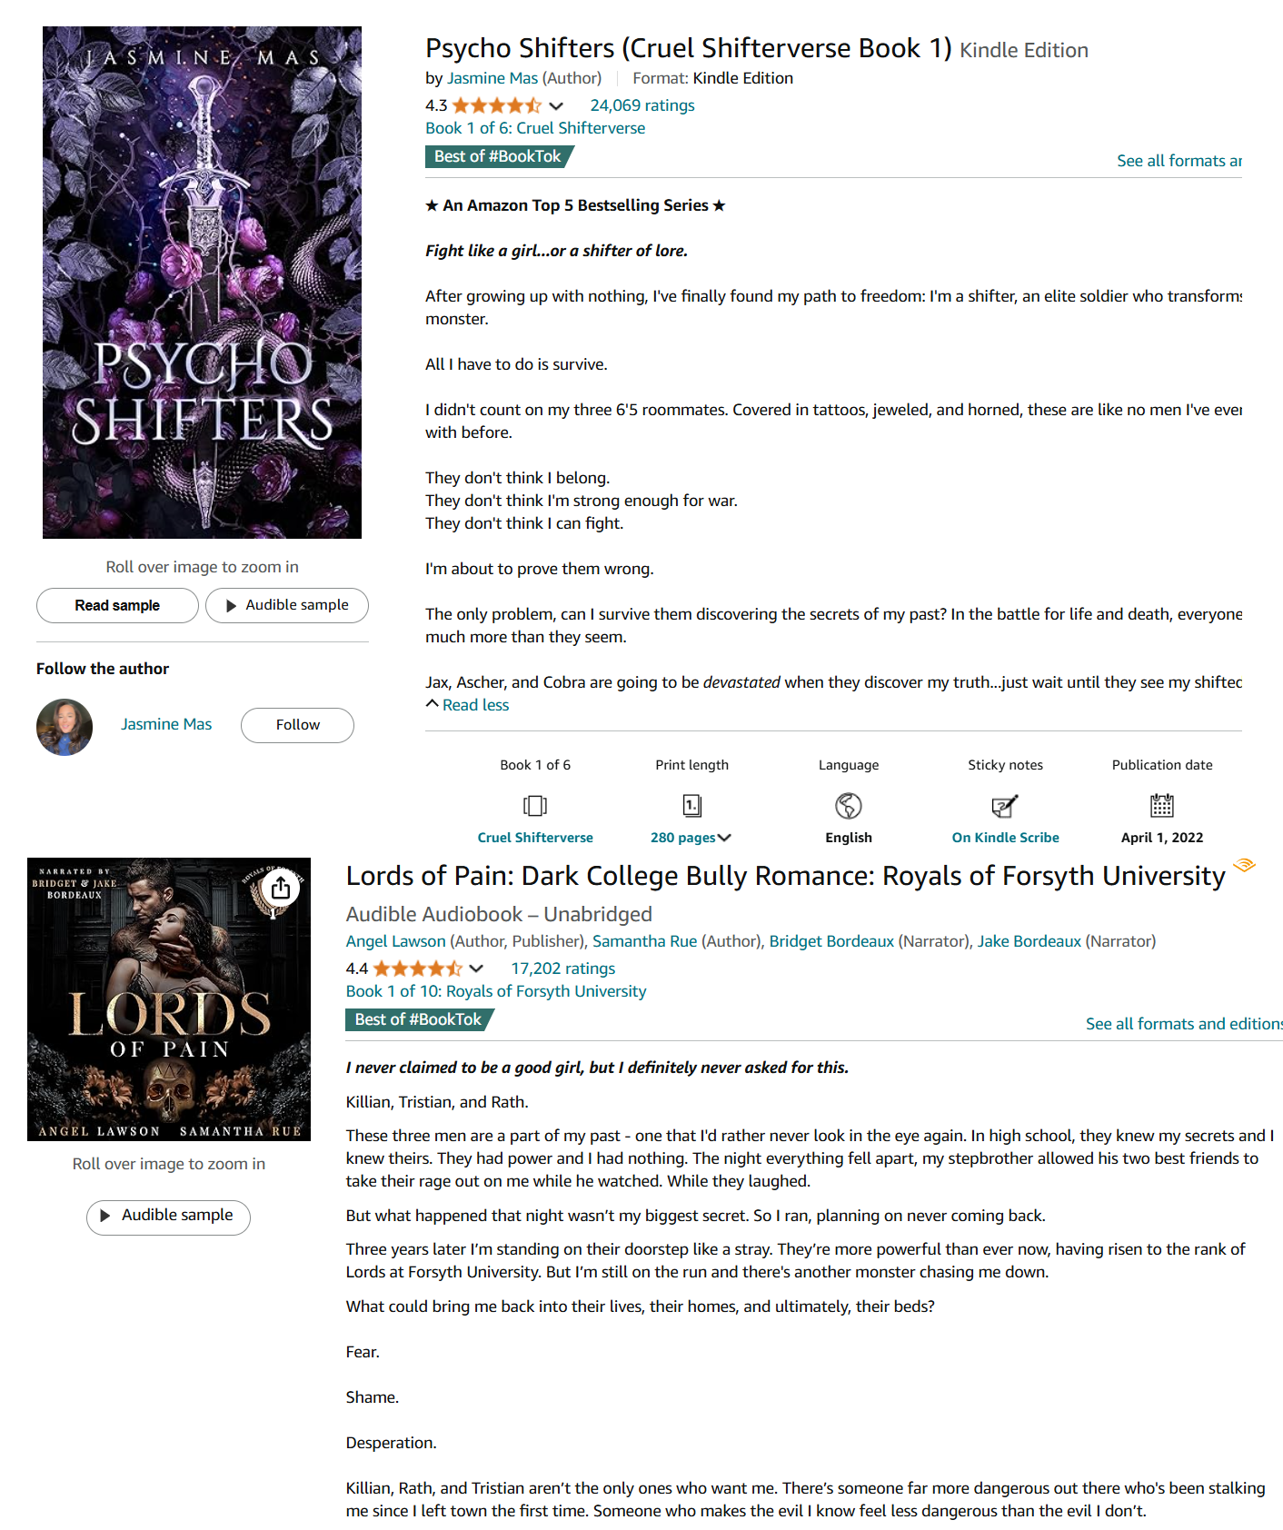Viewport: 1283px width, 1530px height.
Task: Click the sticky notes Kindle Scribe icon
Action: coord(1005,806)
